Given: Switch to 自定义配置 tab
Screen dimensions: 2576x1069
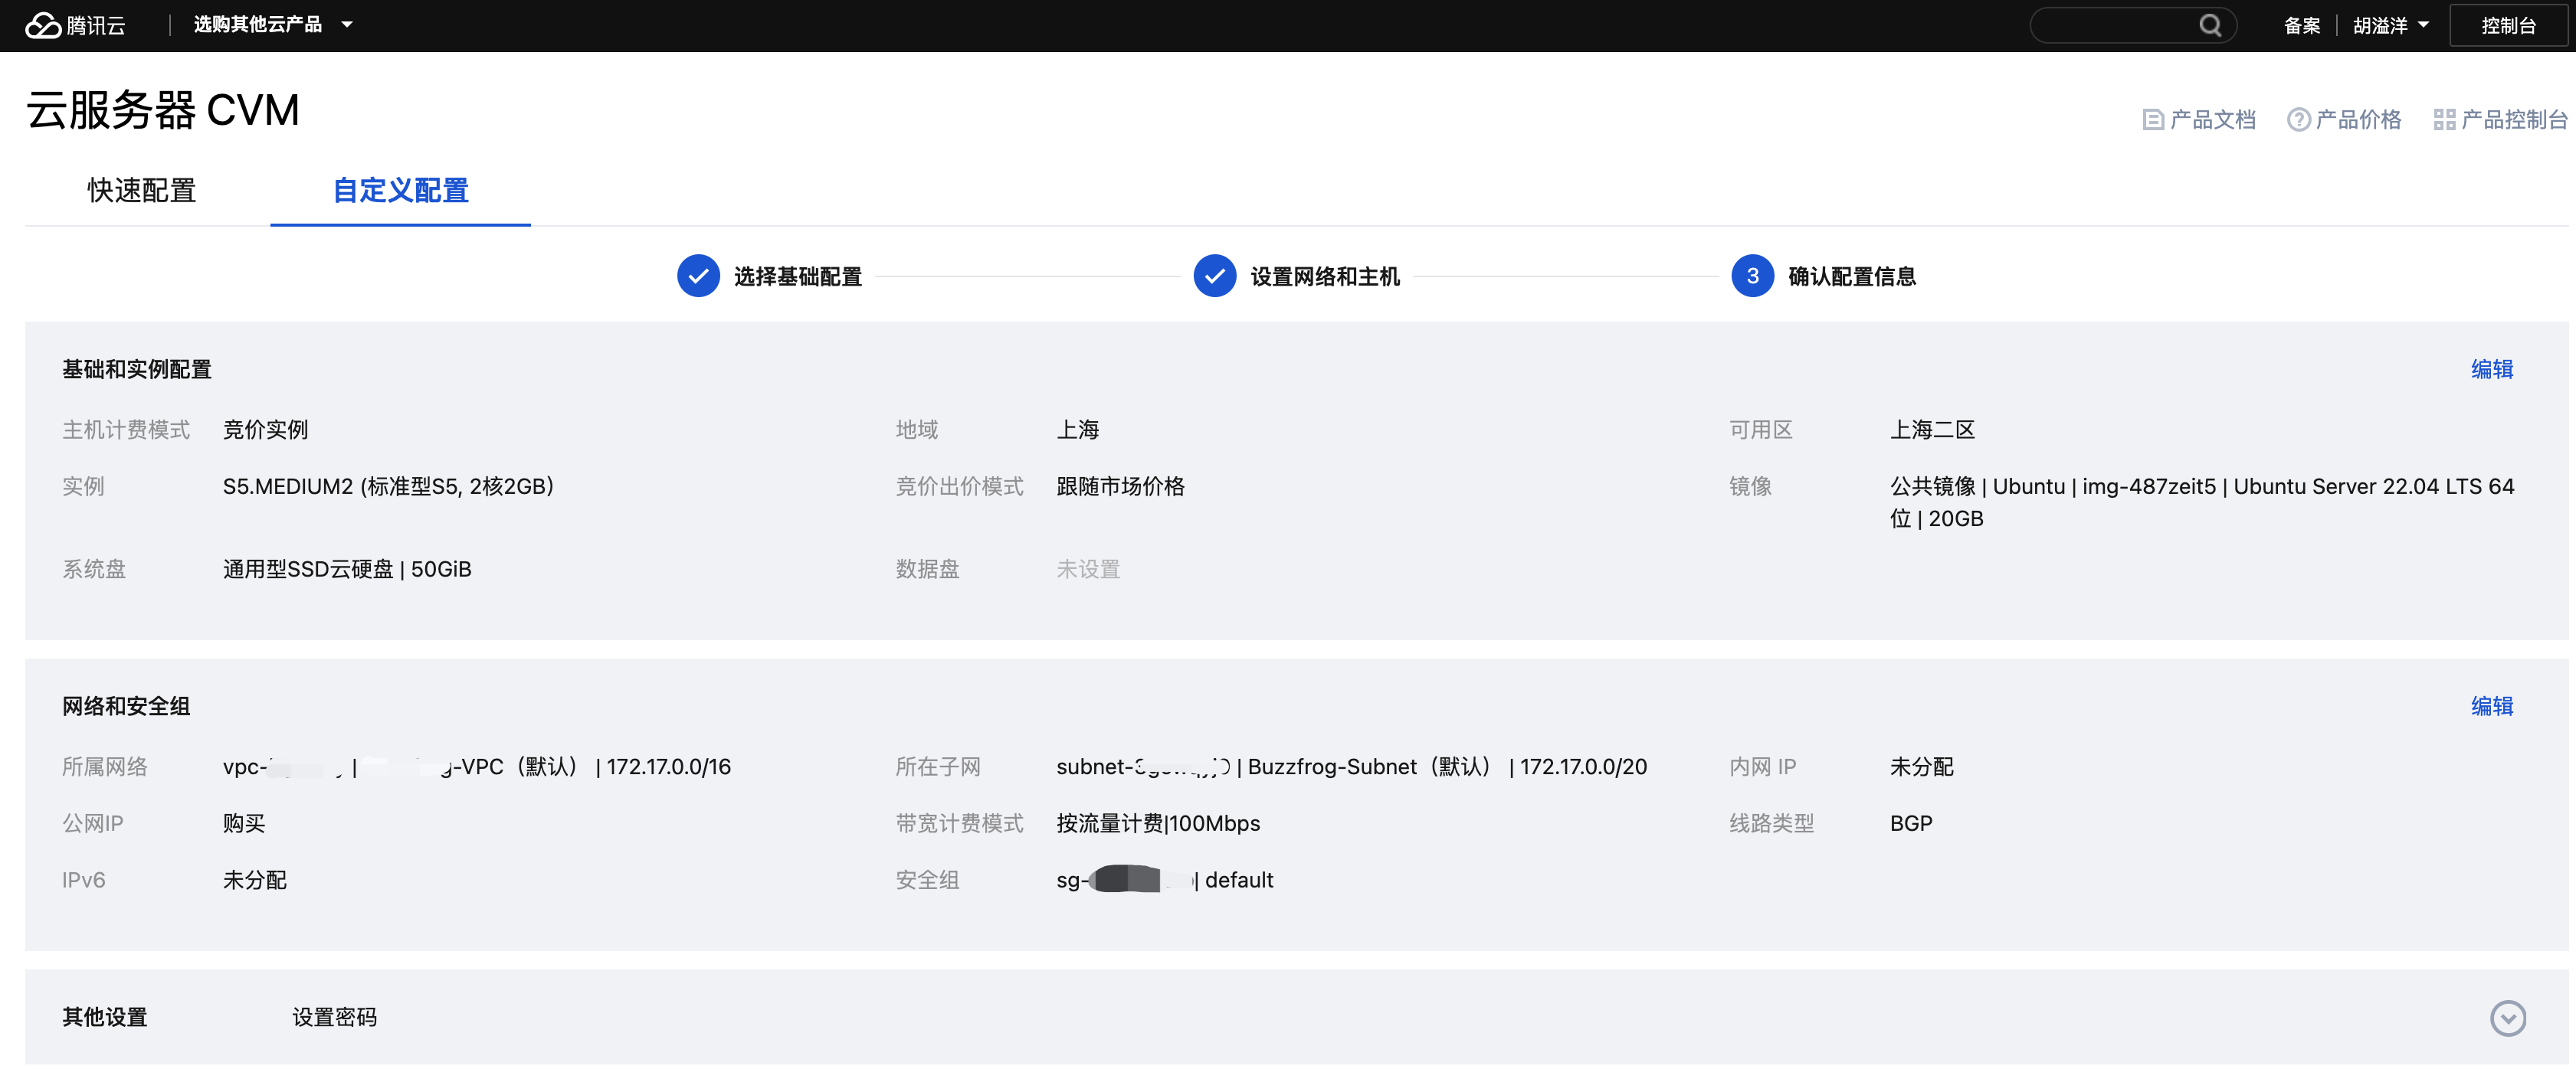Looking at the screenshot, I should coord(400,190).
